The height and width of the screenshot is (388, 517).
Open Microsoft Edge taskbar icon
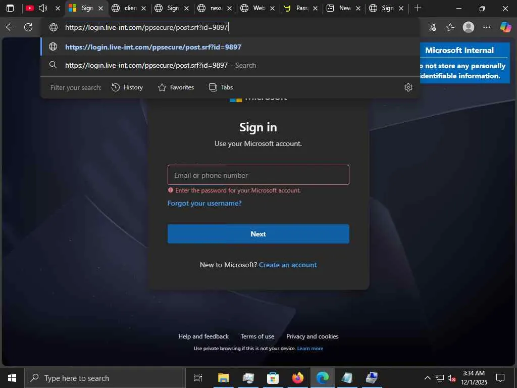click(x=322, y=378)
